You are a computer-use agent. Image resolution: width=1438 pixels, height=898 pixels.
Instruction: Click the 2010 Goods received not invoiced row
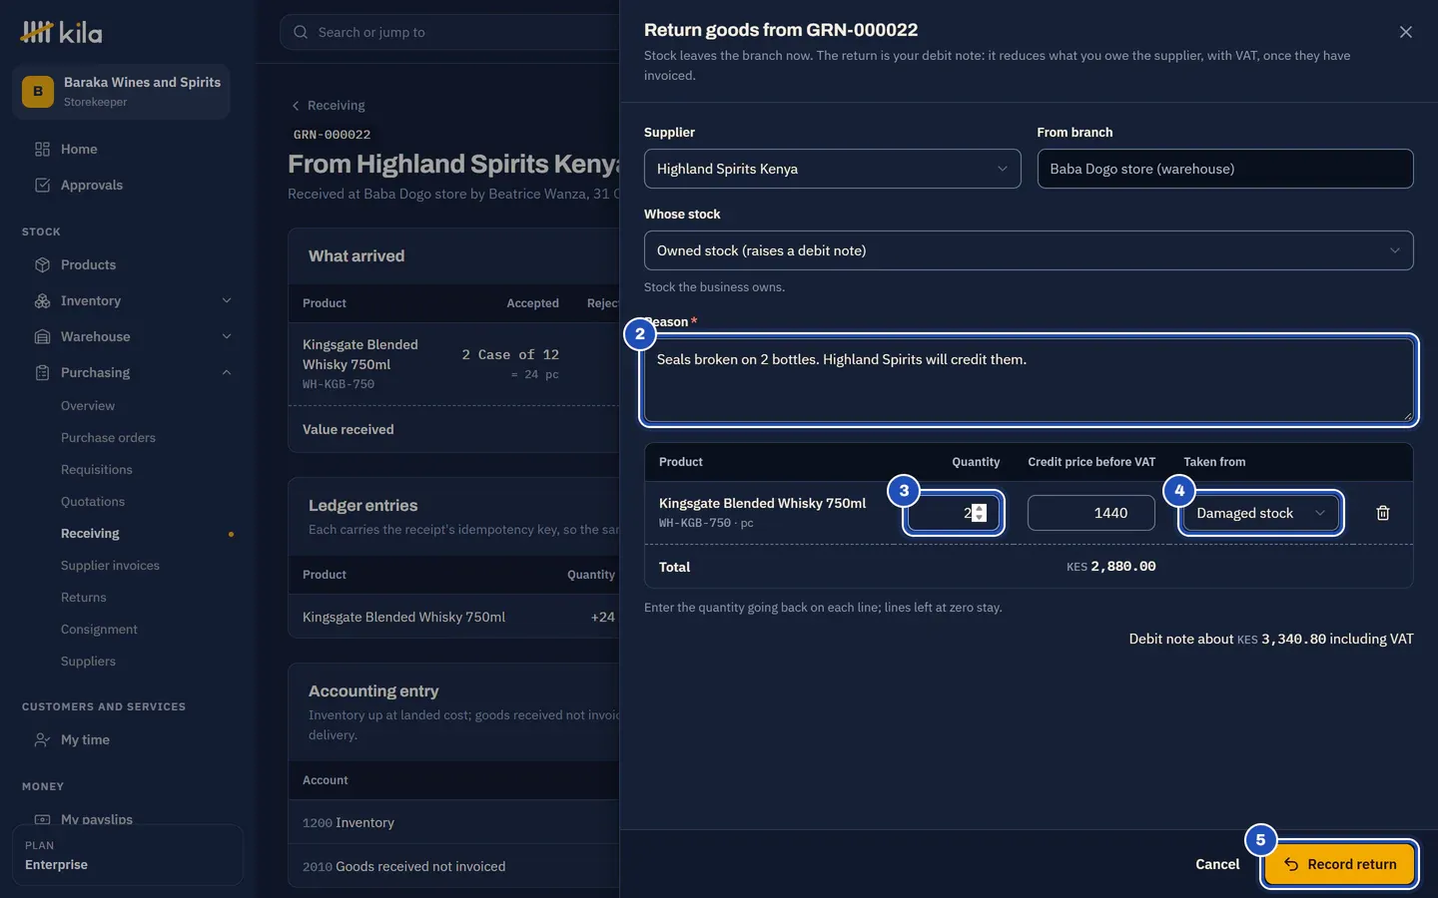pos(454,866)
